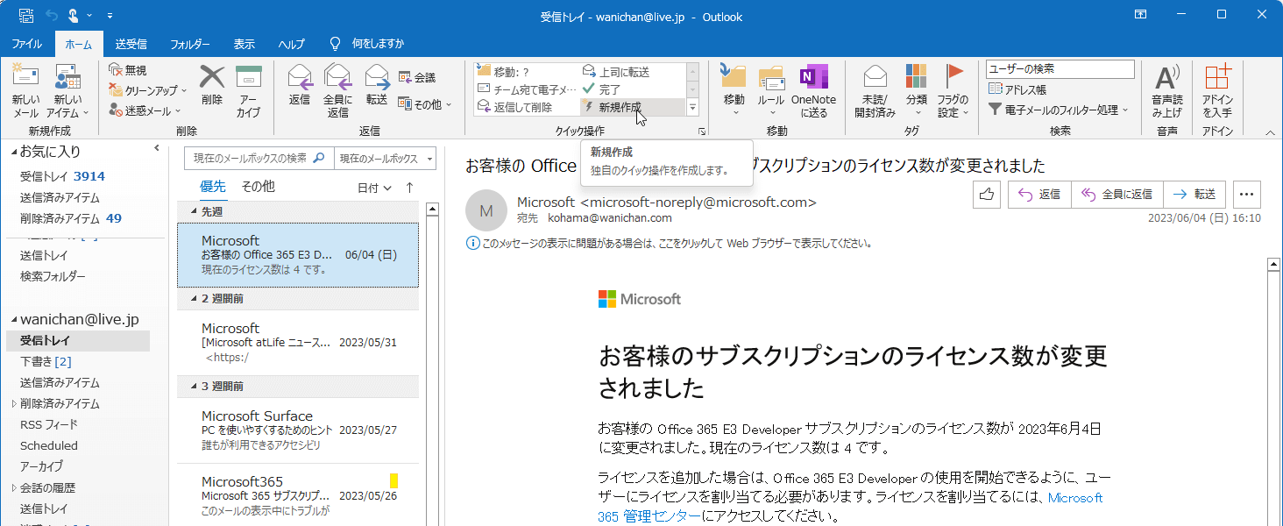Viewport: 1283px width, 526px height.
Task: Forward using ribbon 転送 icon
Action: pos(377,85)
